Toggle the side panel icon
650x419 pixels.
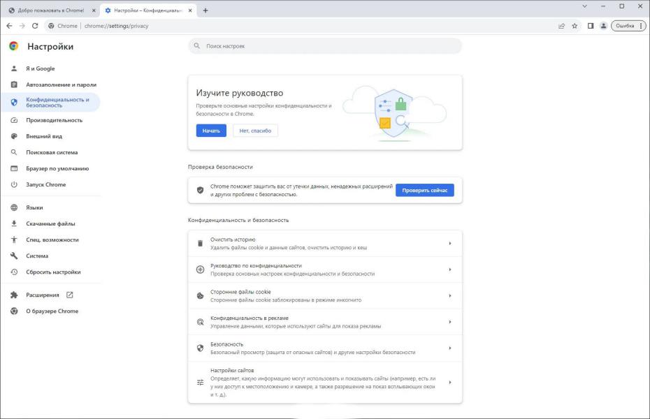[591, 26]
